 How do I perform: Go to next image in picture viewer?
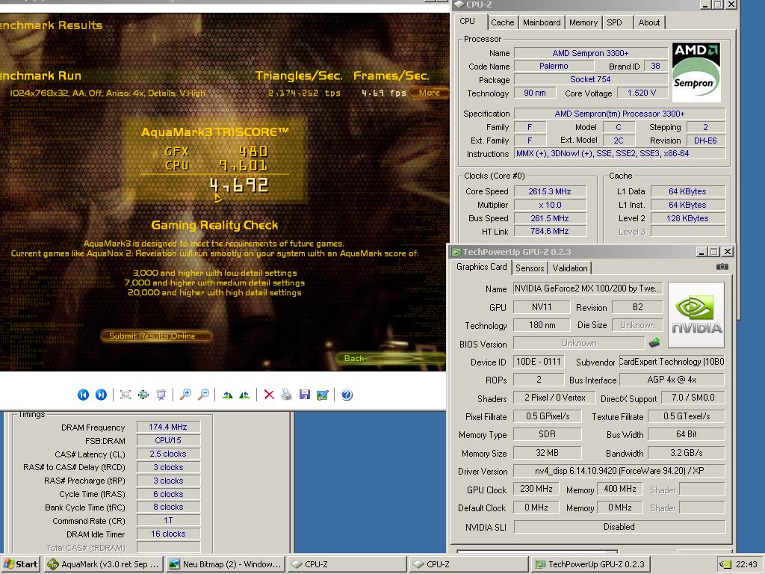click(x=101, y=395)
